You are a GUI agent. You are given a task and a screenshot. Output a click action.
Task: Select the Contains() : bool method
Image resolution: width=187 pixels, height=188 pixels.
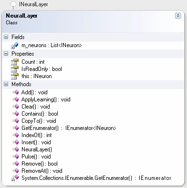(40, 114)
